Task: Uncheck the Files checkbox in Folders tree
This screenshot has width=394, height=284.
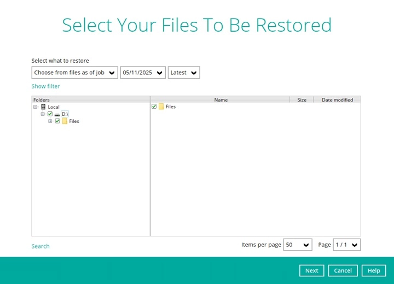Action: pyautogui.click(x=57, y=121)
